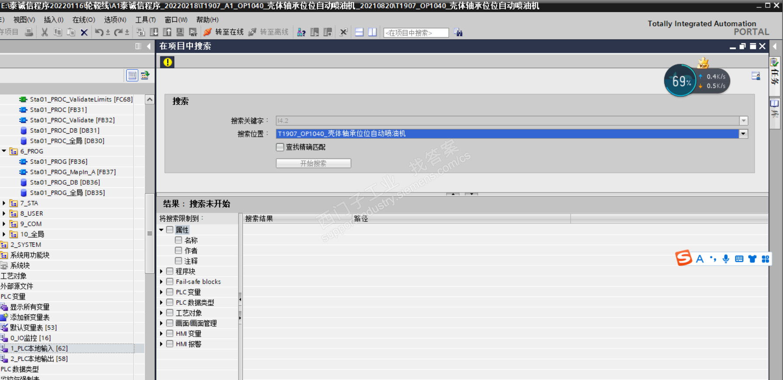Collapse the project tree with left arrow
Viewport: 783px width, 380px height.
(x=149, y=46)
